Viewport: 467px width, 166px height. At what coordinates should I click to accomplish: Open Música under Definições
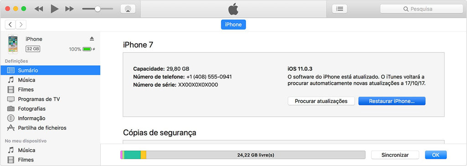point(50,80)
